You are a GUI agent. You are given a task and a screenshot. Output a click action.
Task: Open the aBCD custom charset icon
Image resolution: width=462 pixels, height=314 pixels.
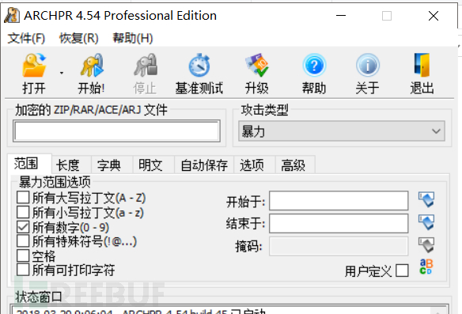(x=426, y=267)
